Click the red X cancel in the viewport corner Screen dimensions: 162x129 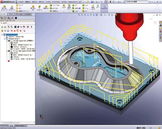pos(155,23)
